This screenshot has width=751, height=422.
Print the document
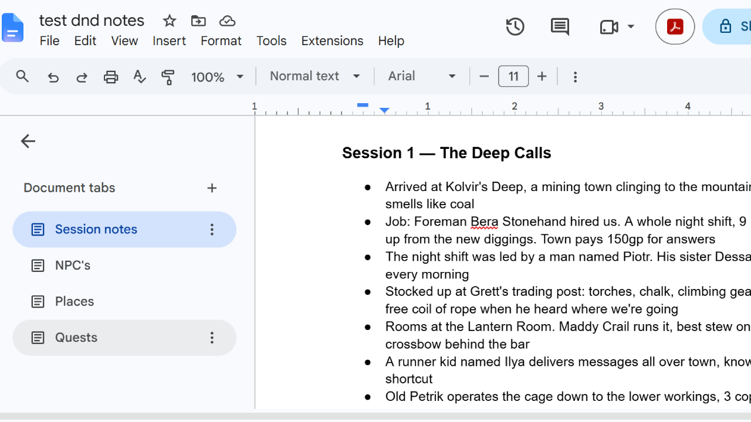click(x=111, y=77)
